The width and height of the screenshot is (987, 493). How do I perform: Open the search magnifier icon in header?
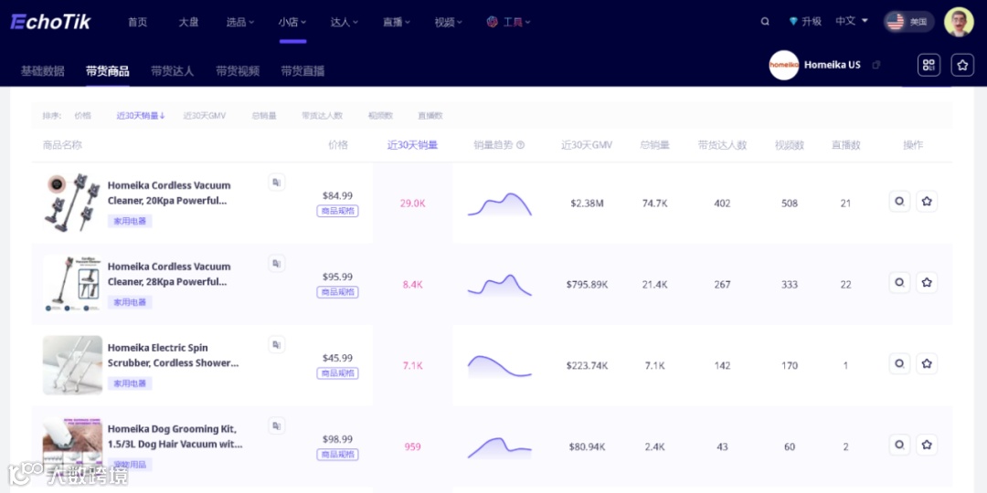[765, 21]
